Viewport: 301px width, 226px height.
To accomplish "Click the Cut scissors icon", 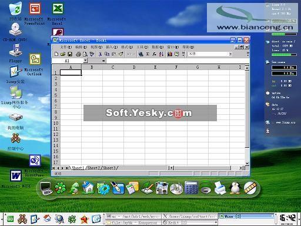I will pyautogui.click(x=101, y=54).
